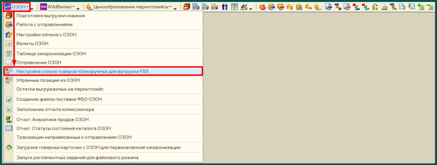
Task: Click the binoculars search icon
Action: [225, 7]
